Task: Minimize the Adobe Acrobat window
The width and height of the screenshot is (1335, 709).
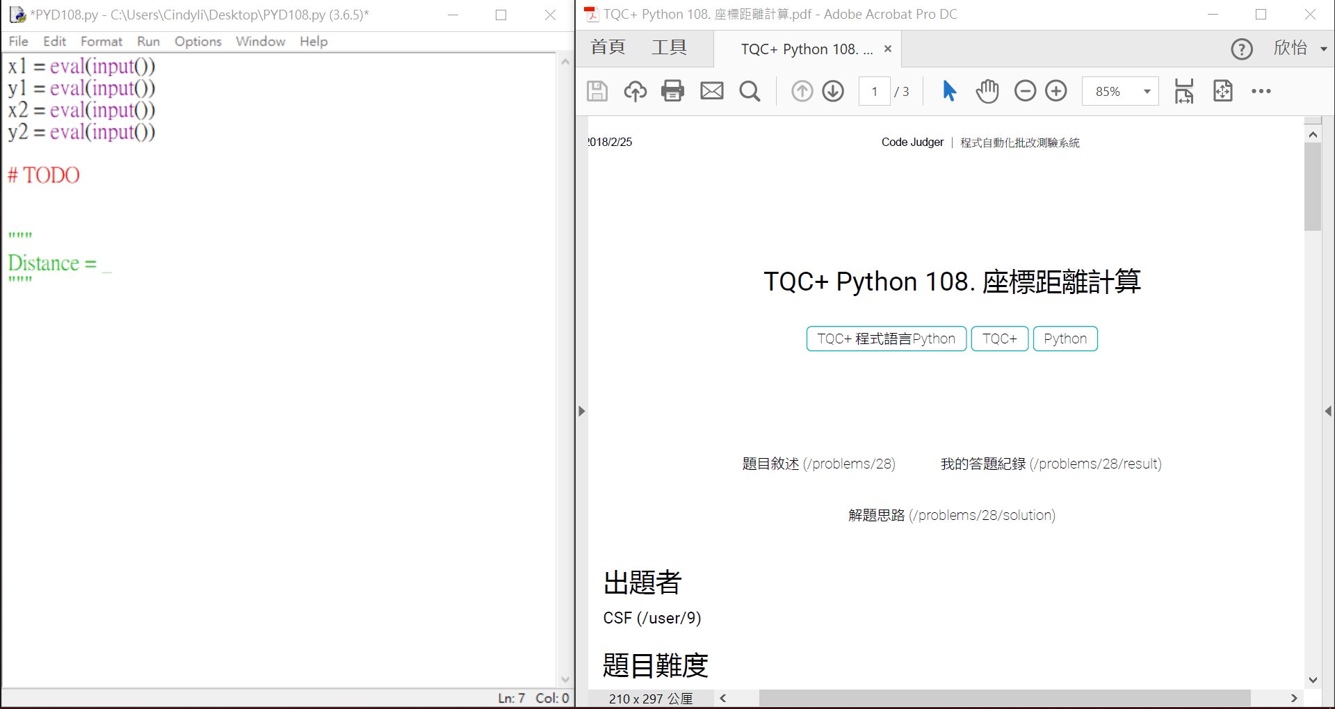Action: point(1213,15)
